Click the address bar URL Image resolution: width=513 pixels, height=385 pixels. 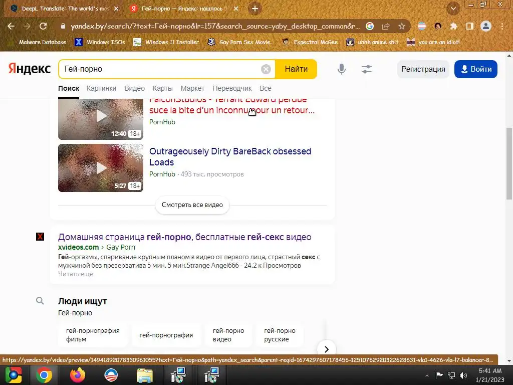(x=215, y=26)
